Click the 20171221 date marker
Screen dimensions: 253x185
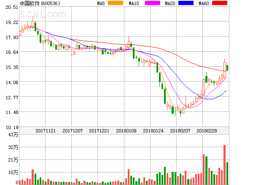pos(99,131)
